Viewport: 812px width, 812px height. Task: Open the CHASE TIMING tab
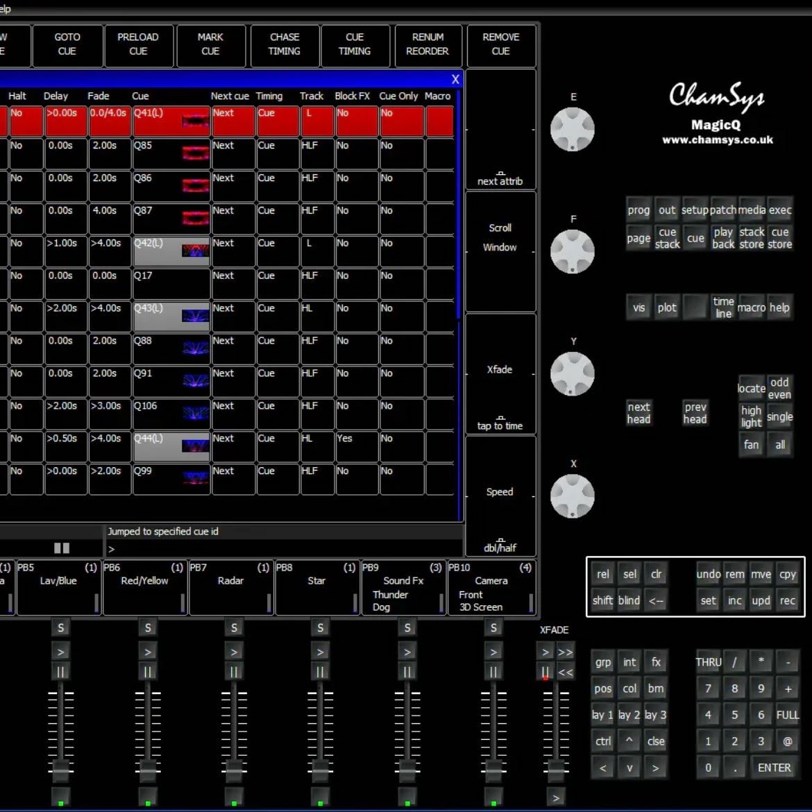point(285,44)
